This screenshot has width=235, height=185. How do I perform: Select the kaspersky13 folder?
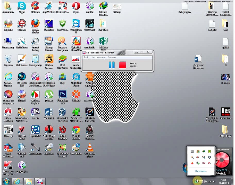click(225, 131)
